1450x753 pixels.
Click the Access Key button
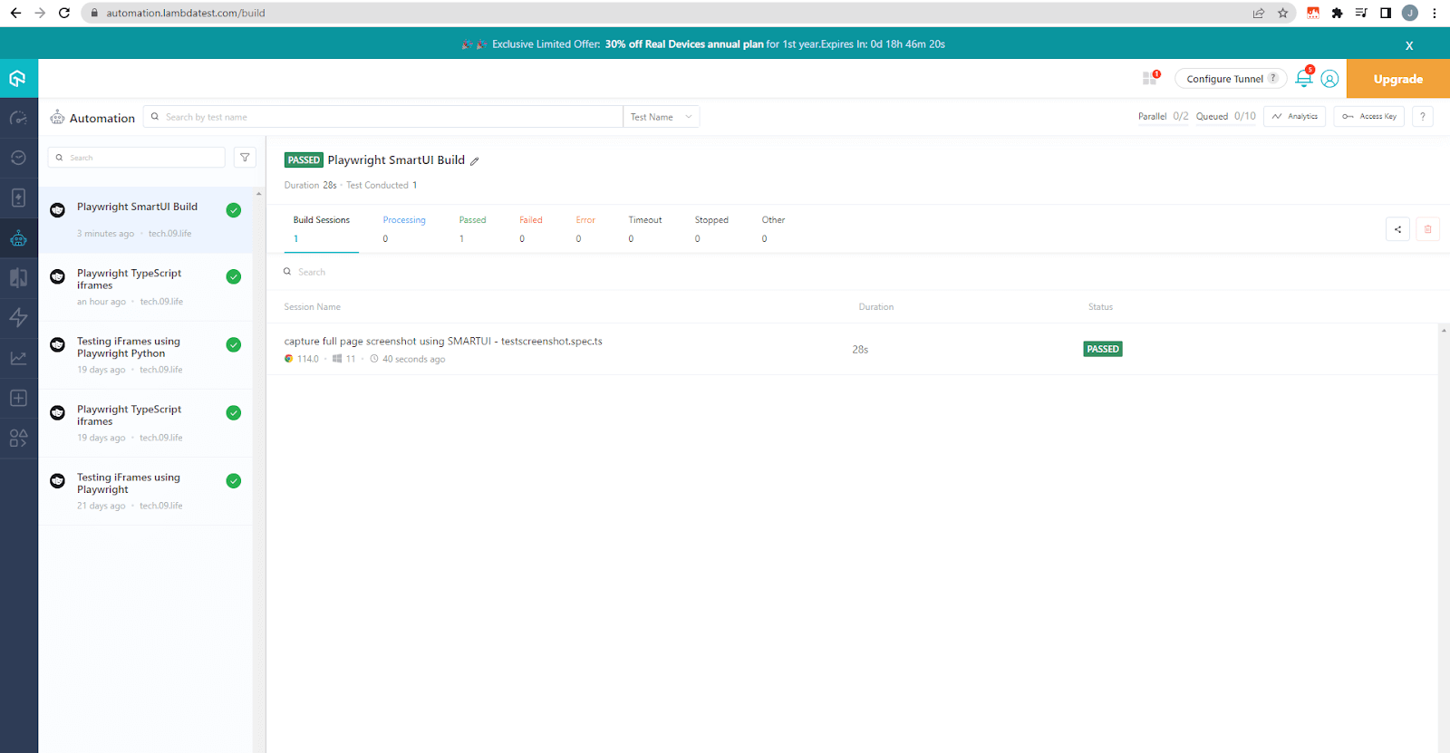[x=1368, y=116]
